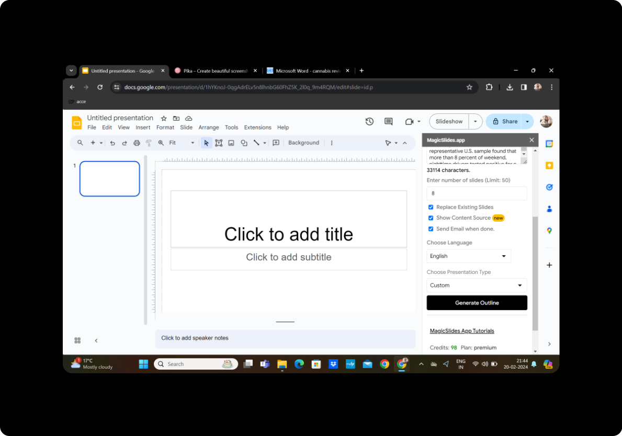The height and width of the screenshot is (436, 622).
Task: Open MagicSlides App Tutorials link
Action: 462,331
